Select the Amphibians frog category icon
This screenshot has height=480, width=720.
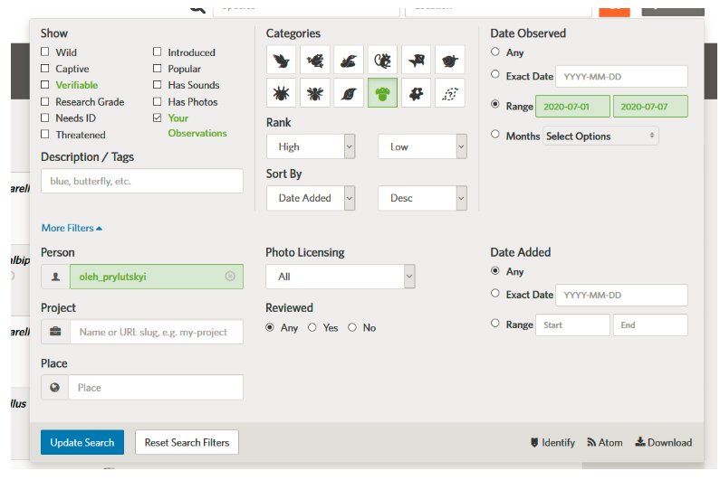[314, 61]
